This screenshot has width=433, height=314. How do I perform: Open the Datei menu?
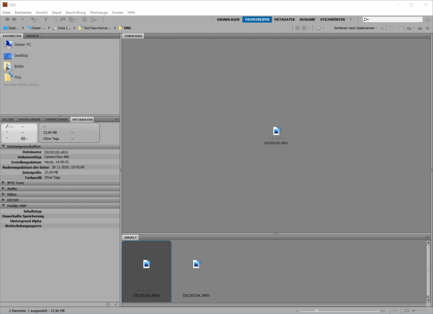click(x=6, y=12)
